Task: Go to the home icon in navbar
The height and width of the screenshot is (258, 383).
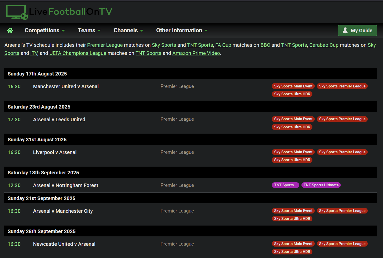Action: click(10, 31)
